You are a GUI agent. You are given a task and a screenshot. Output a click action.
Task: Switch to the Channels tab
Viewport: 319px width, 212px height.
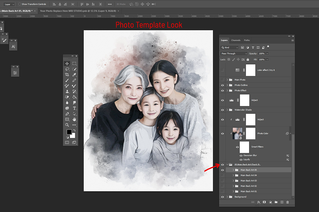click(x=236, y=40)
